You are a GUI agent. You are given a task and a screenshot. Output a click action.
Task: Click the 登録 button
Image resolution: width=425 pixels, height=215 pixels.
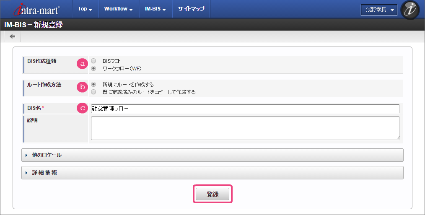pos(212,194)
